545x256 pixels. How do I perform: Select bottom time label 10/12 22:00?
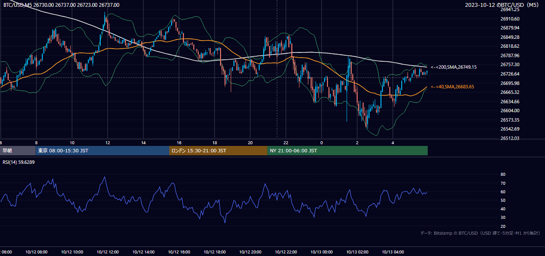tap(286, 252)
